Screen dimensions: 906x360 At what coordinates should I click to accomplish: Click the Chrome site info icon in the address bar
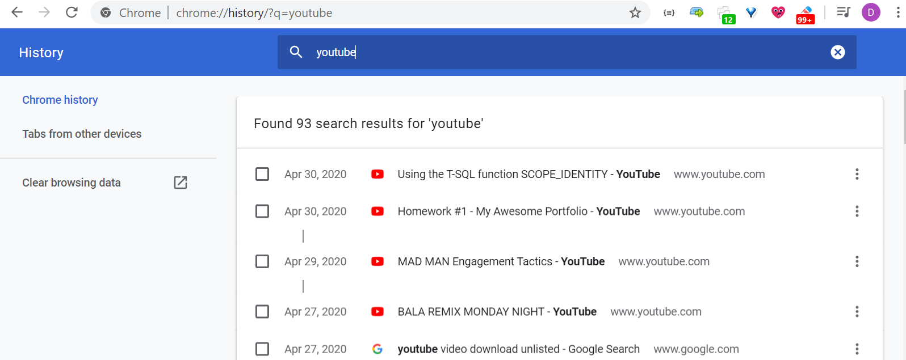(x=106, y=12)
